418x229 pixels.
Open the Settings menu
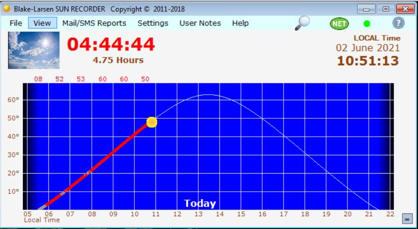pyautogui.click(x=153, y=23)
